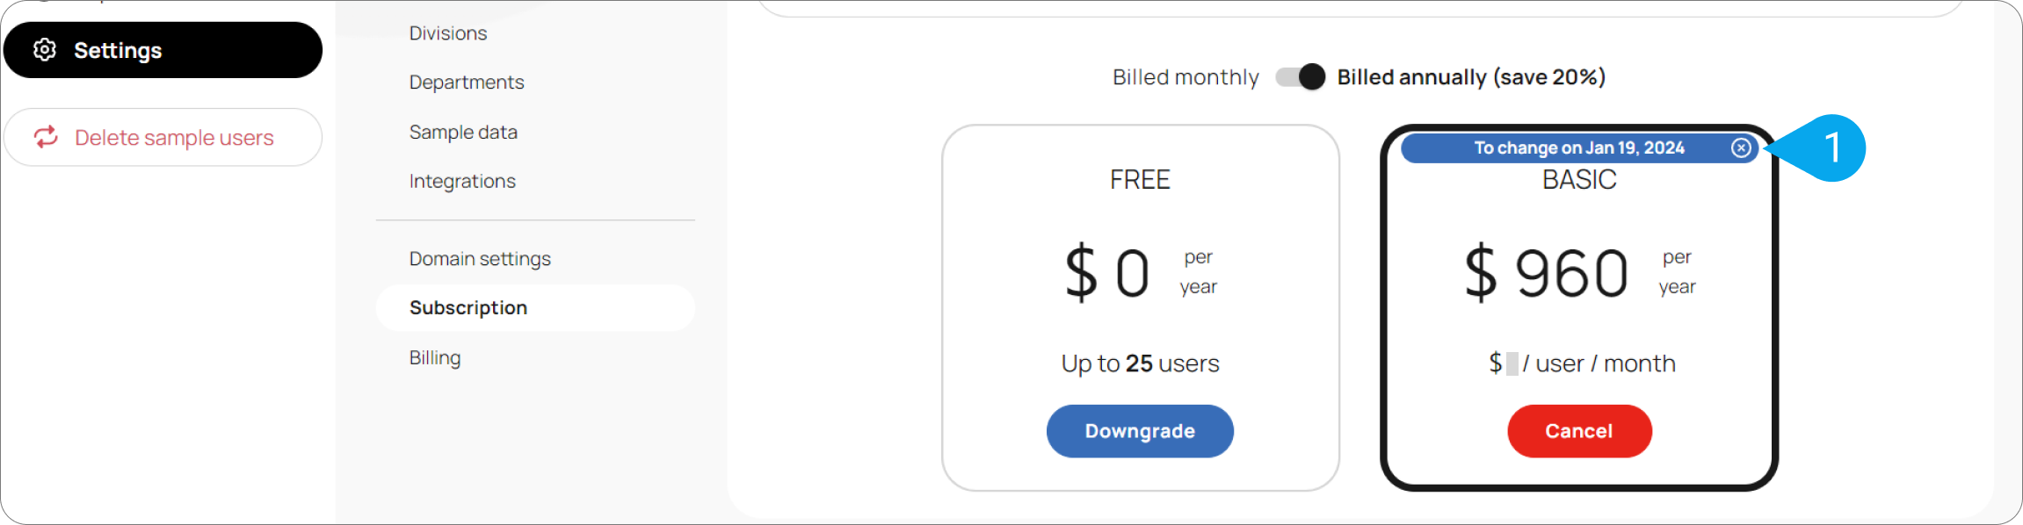Select the Billed monthly label

coord(1186,77)
